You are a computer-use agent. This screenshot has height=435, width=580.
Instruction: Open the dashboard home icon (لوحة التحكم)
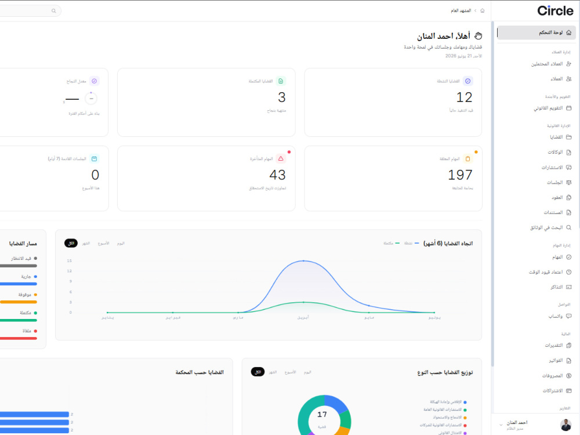[x=568, y=32]
